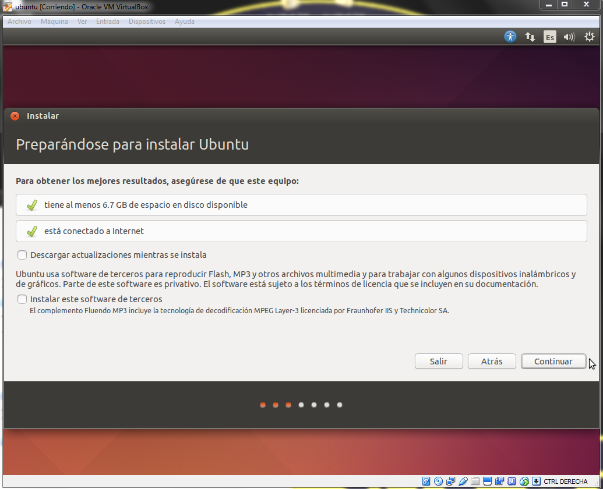Maximize the VirtualBox window
The image size is (603, 489).
[565, 5]
